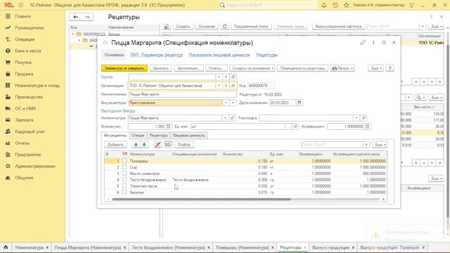Open Номенклатура field dropdown arrow
The width and height of the screenshot is (450, 253).
225,118
